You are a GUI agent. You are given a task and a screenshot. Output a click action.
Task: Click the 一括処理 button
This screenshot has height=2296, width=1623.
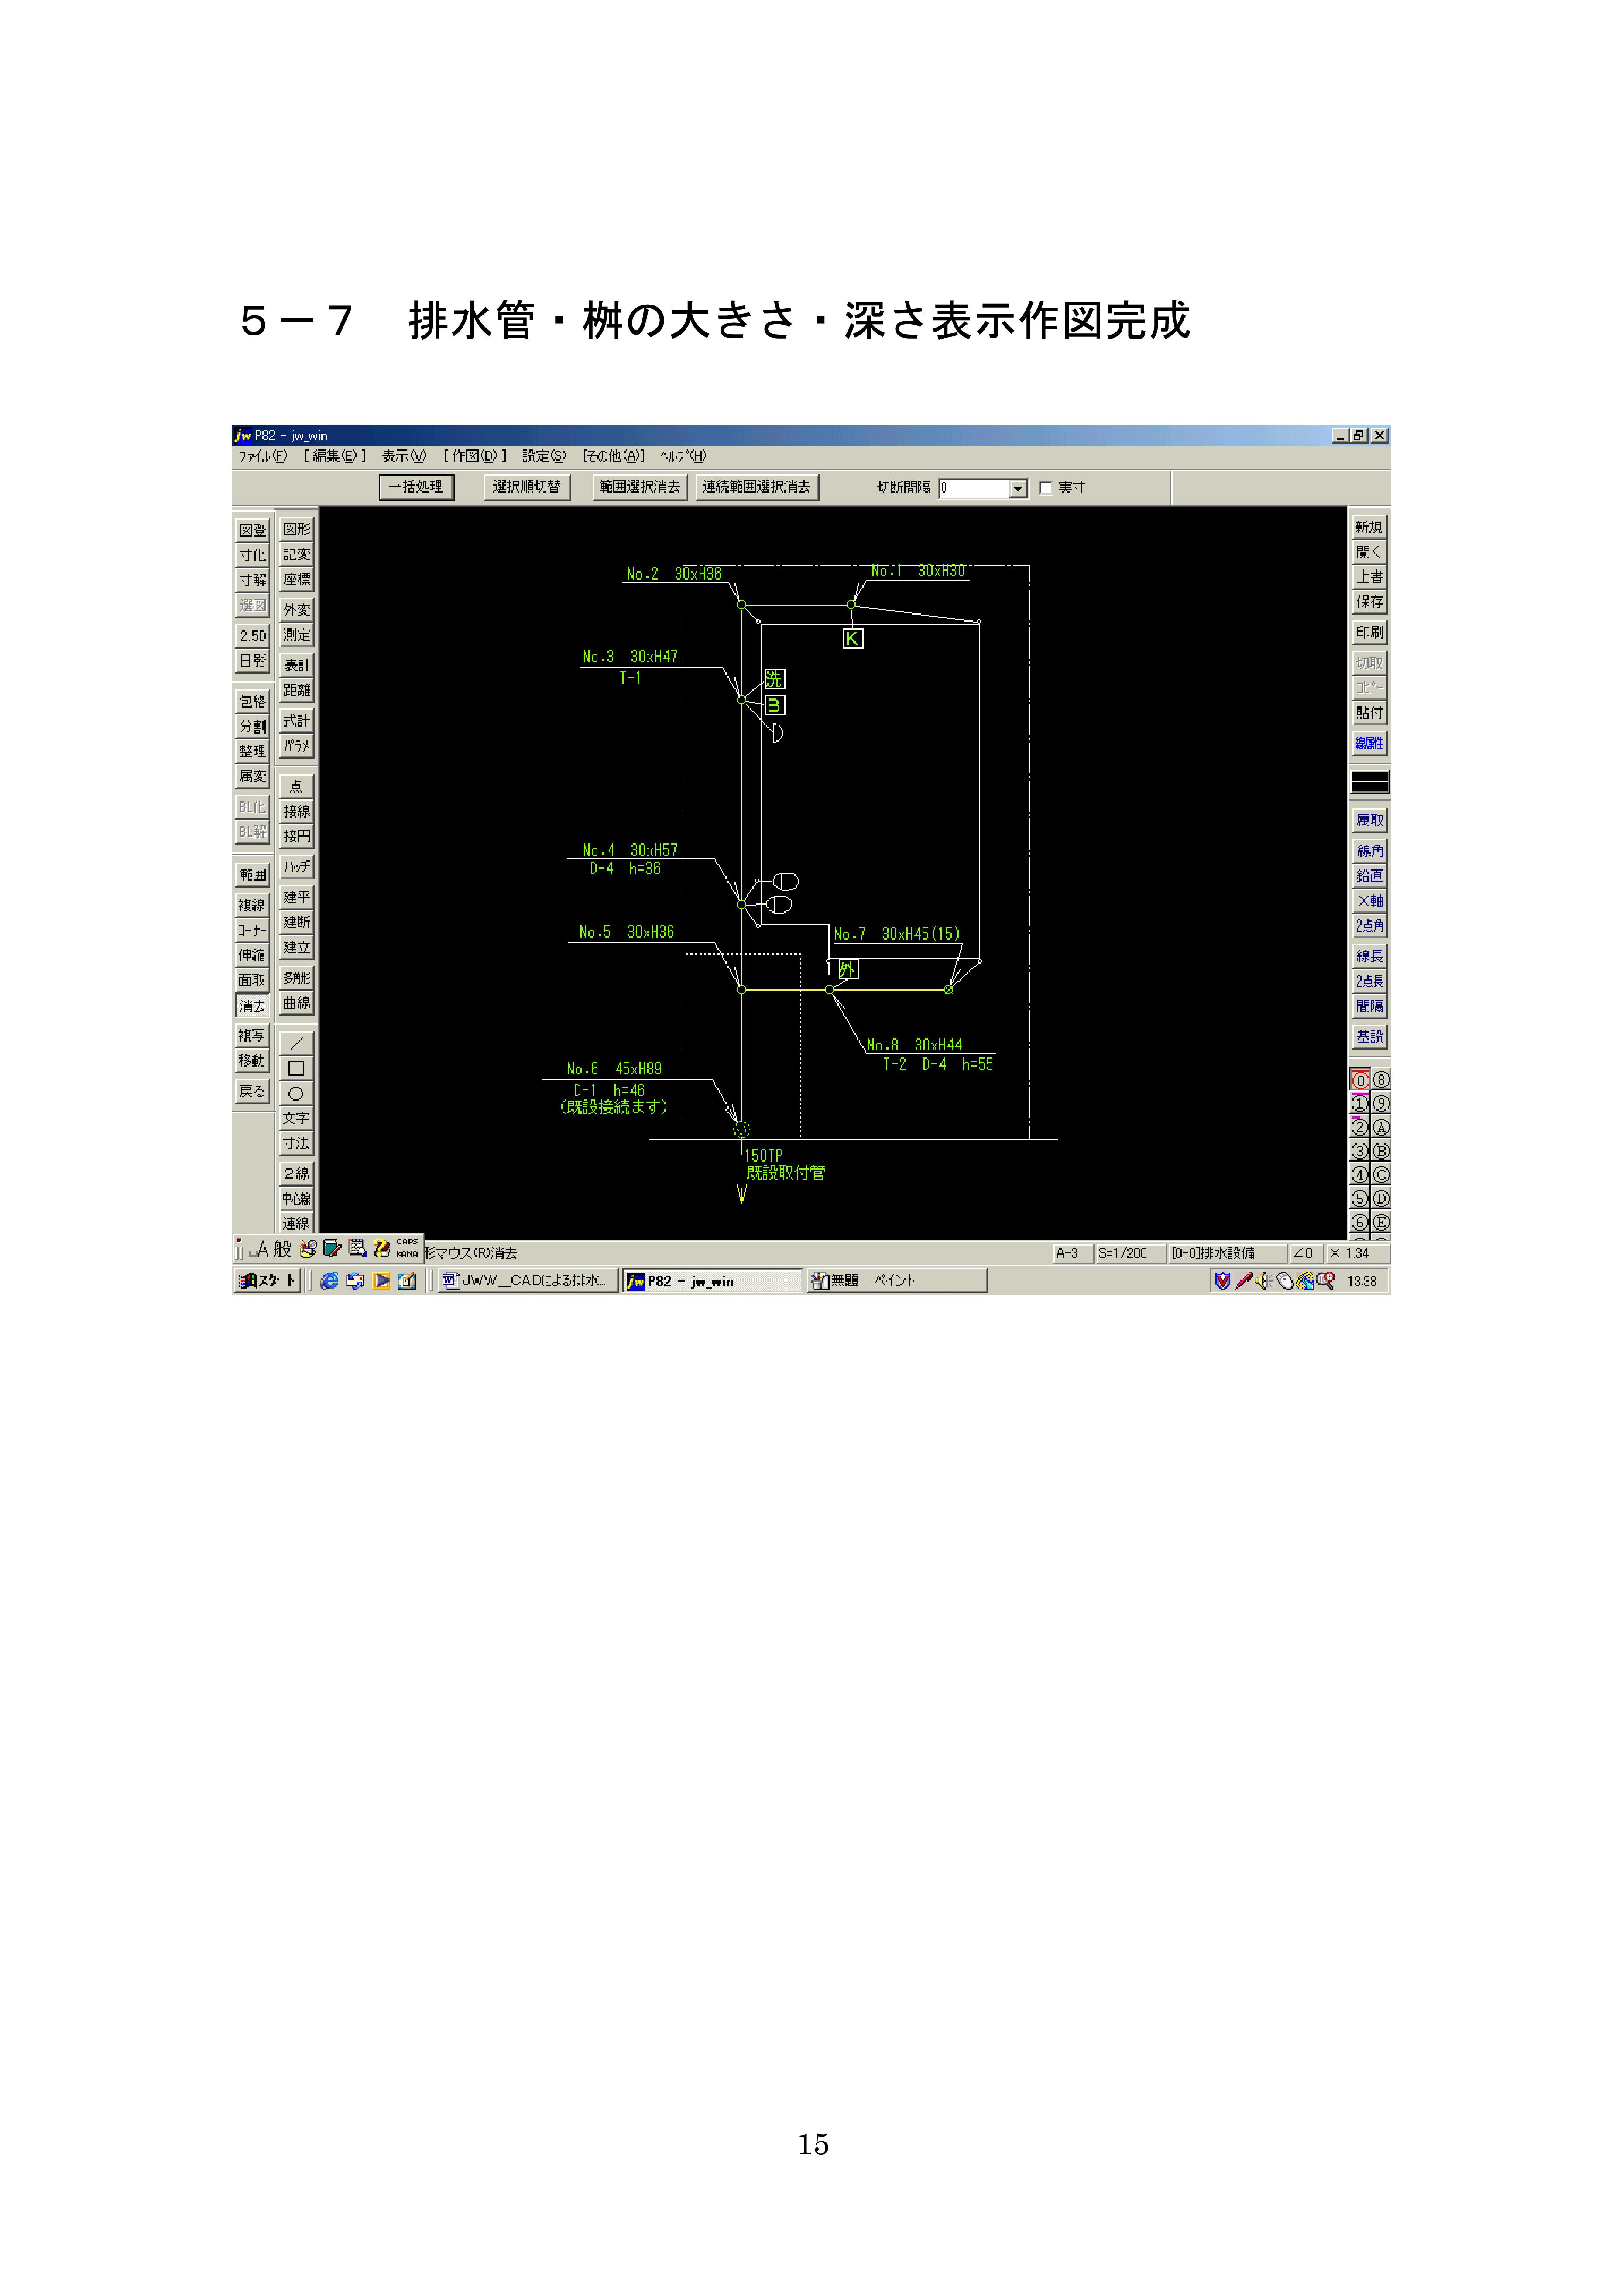416,487
